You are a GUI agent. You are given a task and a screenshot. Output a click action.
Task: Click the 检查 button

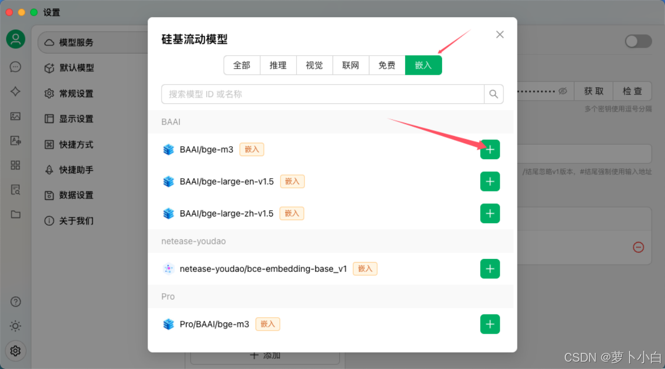[632, 91]
